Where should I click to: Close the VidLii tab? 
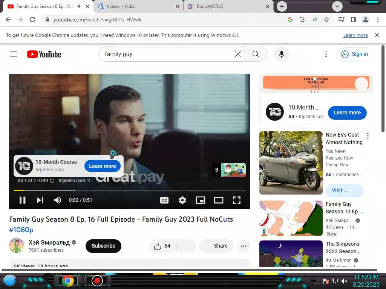tap(178, 6)
